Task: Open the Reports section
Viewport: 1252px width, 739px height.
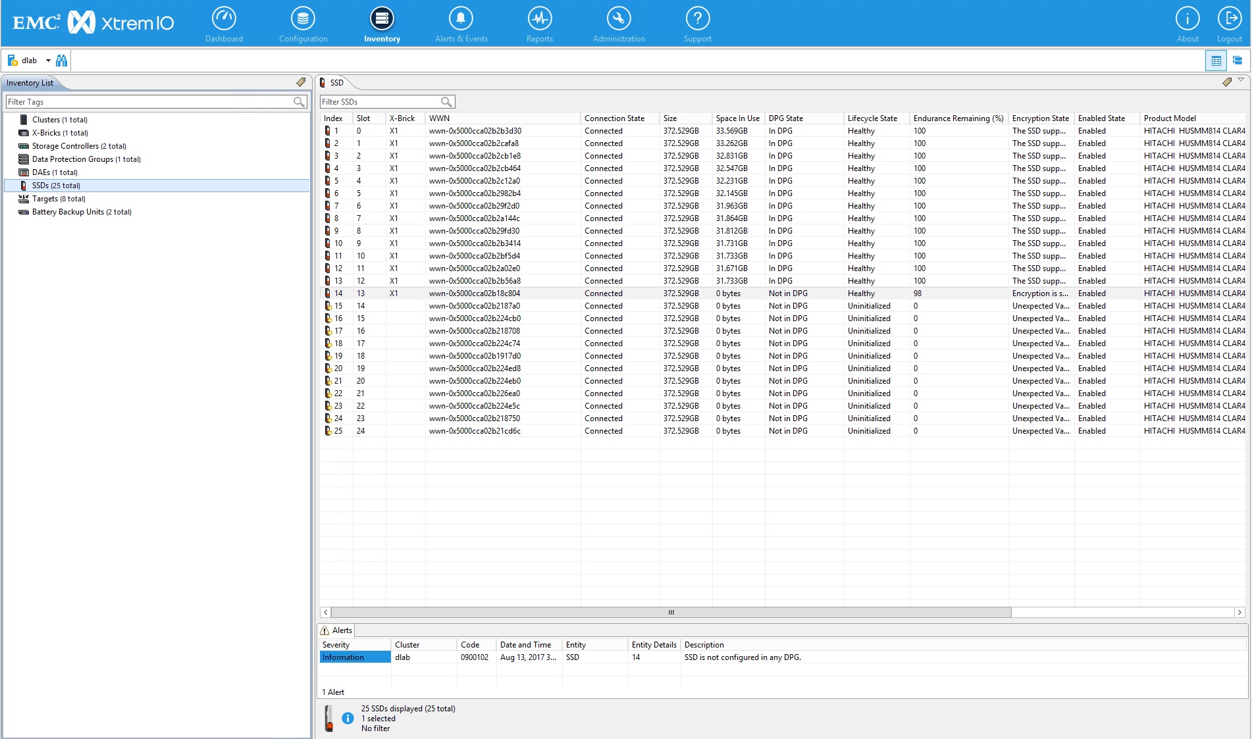Action: [x=539, y=23]
